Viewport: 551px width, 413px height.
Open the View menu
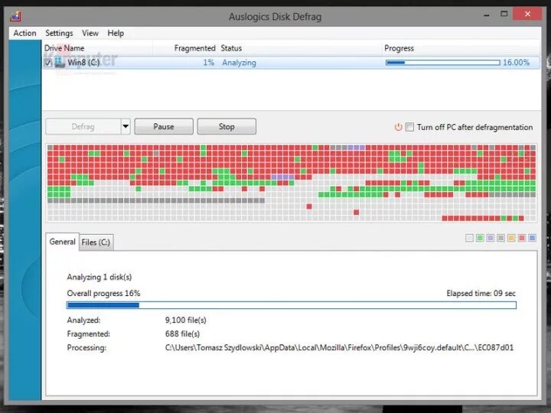pos(90,33)
